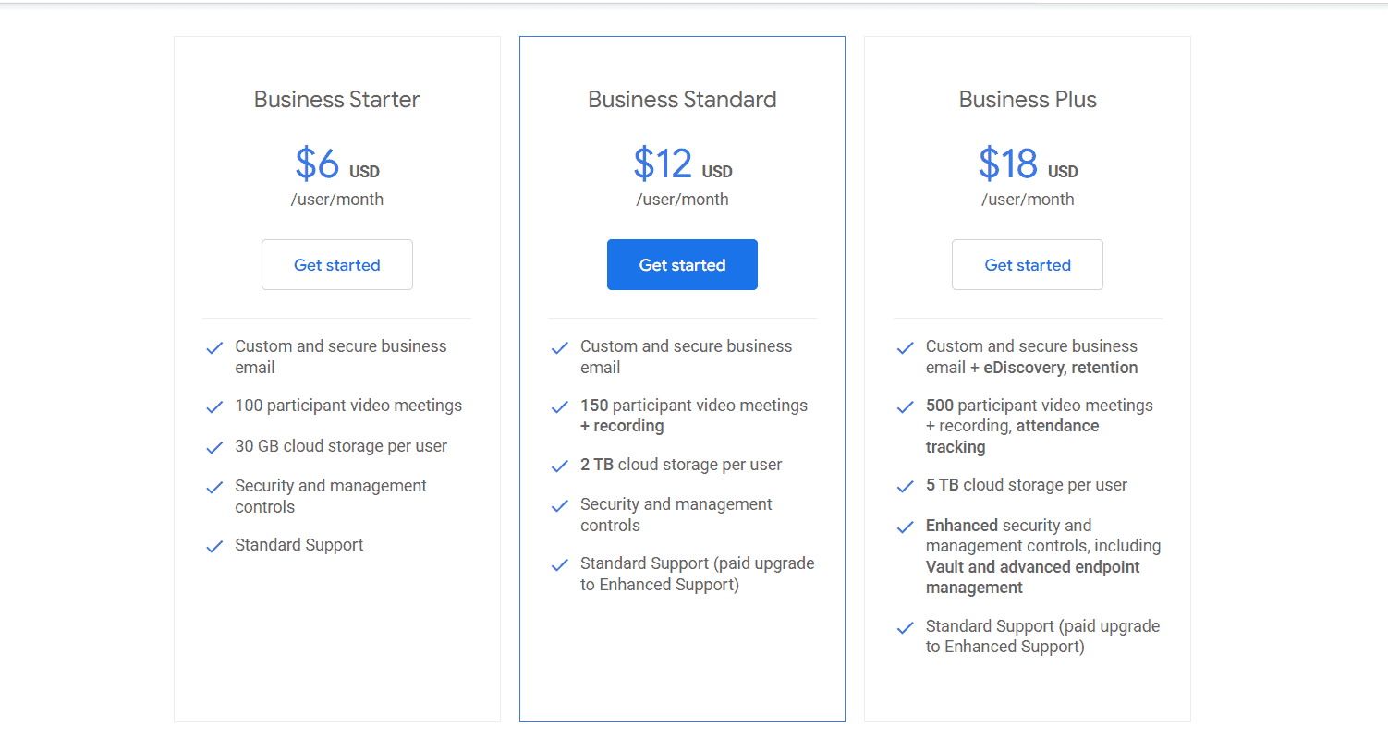The width and height of the screenshot is (1388, 739).
Task: Click the "Business Starter" plan title
Action: 336,99
